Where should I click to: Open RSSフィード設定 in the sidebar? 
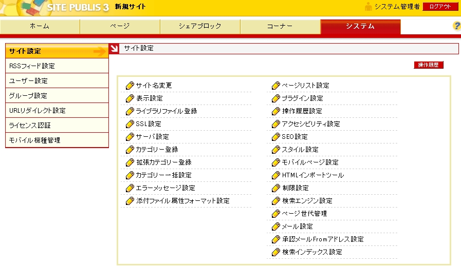[x=57, y=66]
